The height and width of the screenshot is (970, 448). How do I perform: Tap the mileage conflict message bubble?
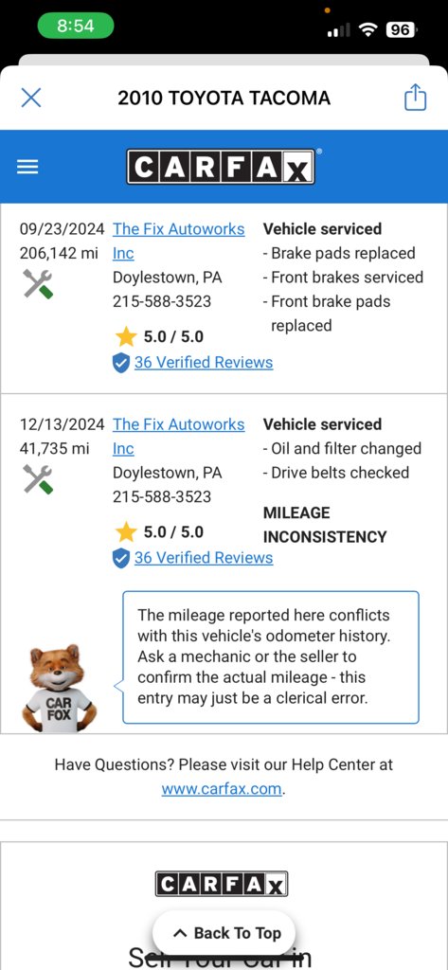[270, 657]
